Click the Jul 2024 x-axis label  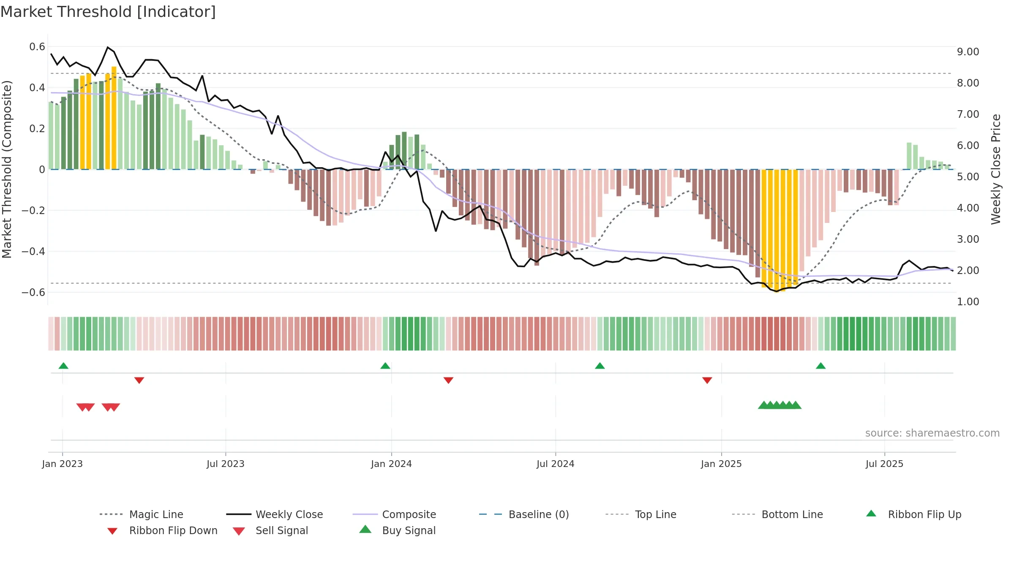[556, 464]
